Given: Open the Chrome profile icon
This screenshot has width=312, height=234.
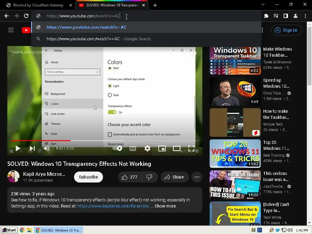Looking at the screenshot, I should [x=296, y=16].
